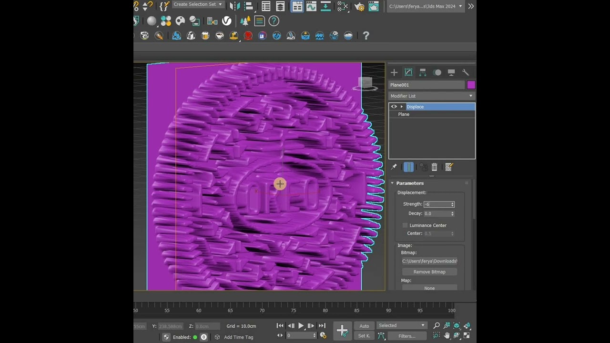Expand the Displace modifier sub-objects
This screenshot has width=610, height=343.
pyautogui.click(x=402, y=107)
